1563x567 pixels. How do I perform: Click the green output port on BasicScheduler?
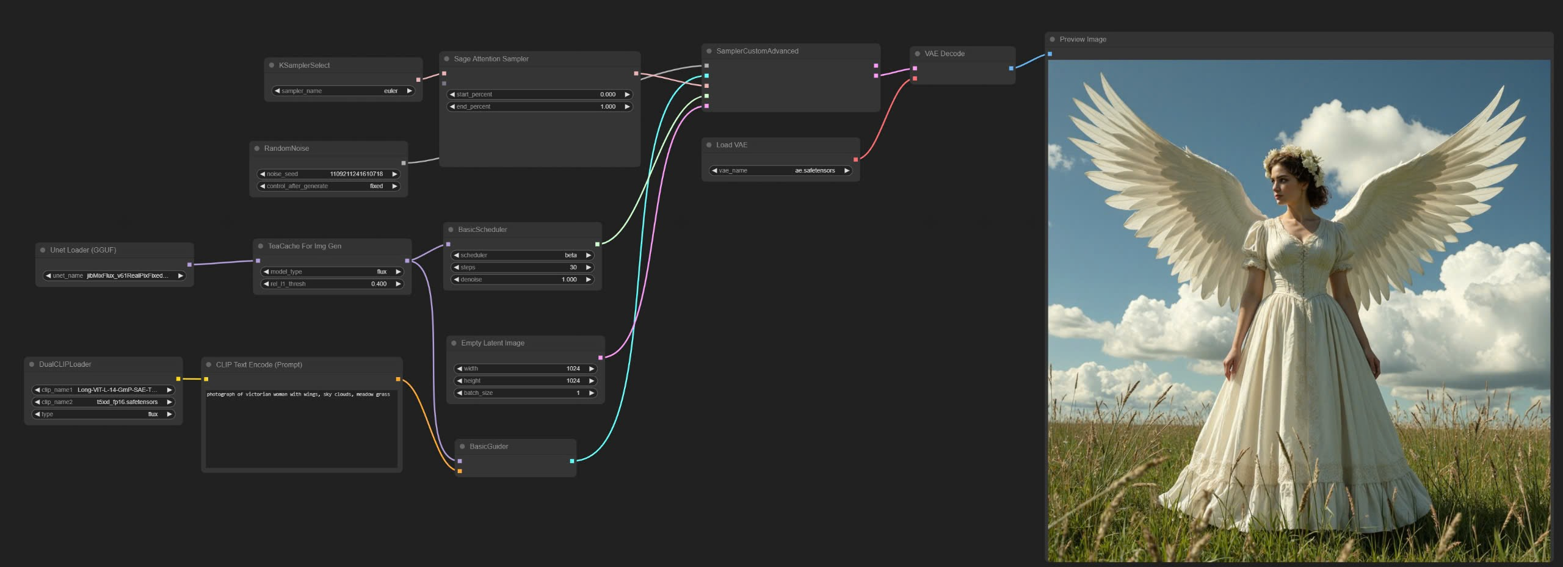coord(597,244)
